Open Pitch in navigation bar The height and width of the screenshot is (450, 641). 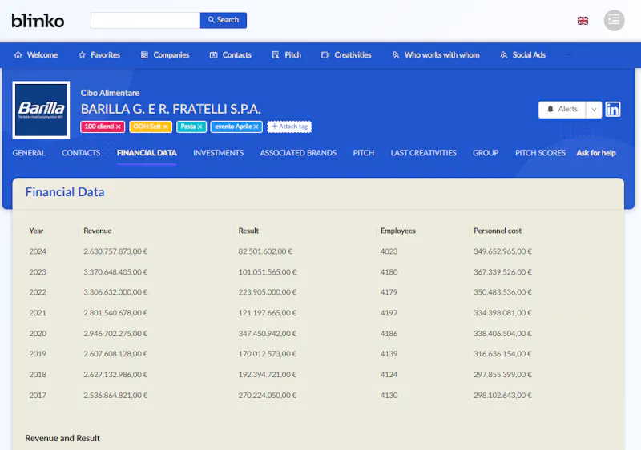[287, 54]
